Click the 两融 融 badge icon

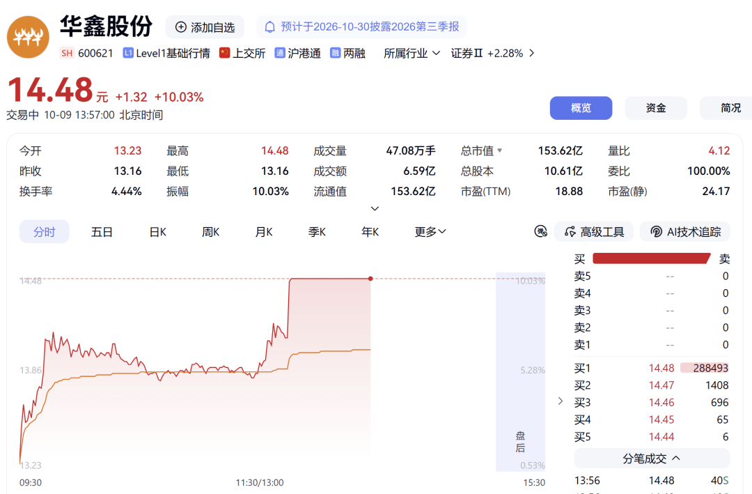tap(335, 53)
